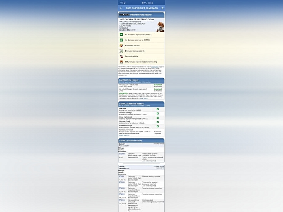Tap the 'Odometer Check' row label
This screenshot has height=212, width=283.
(124, 121)
